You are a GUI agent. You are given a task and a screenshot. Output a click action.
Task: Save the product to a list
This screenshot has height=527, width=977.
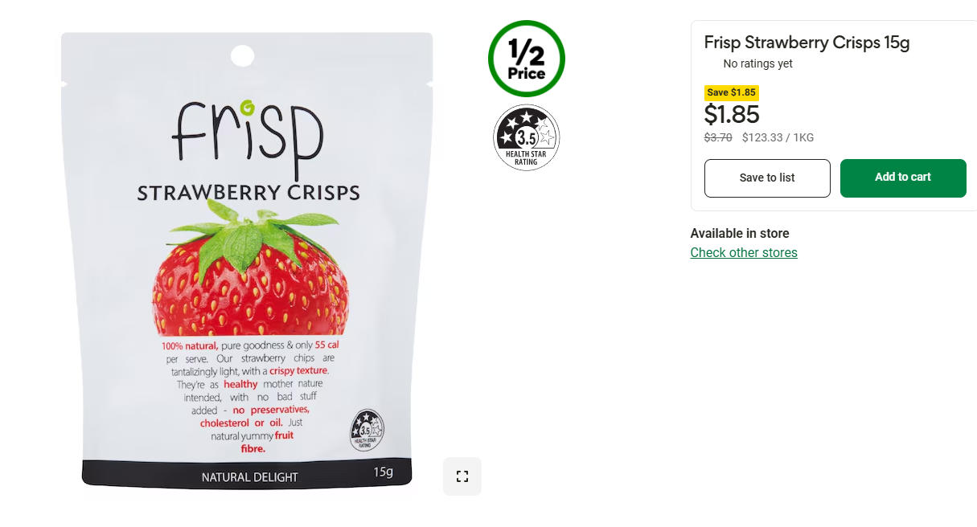coord(767,178)
